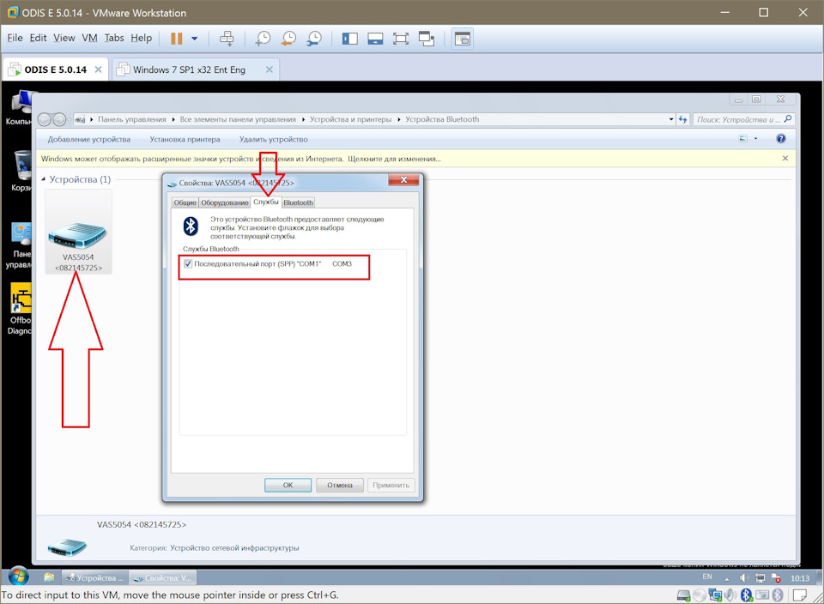Close the Windows 7 SP1 x32 tab
Image resolution: width=824 pixels, height=604 pixels.
click(x=269, y=69)
